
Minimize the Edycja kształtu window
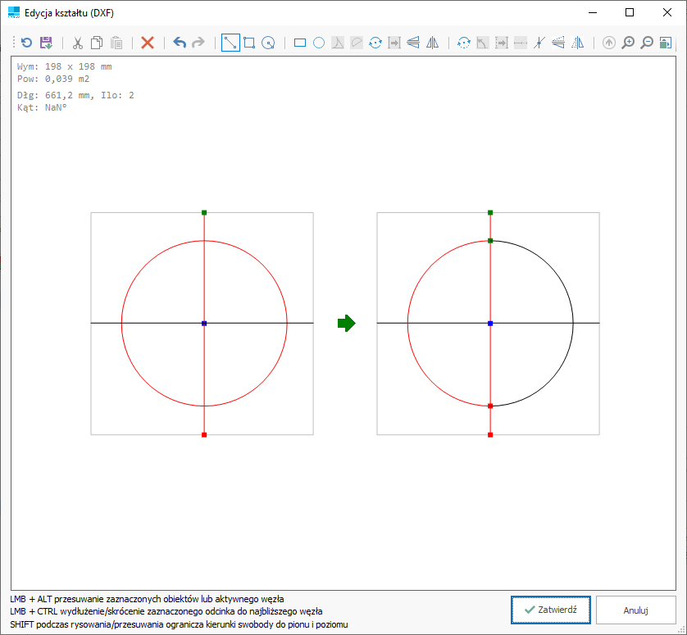[593, 13]
